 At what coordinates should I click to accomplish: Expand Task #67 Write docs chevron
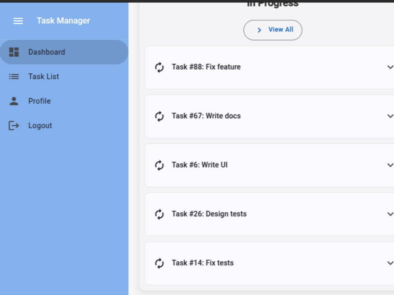390,116
